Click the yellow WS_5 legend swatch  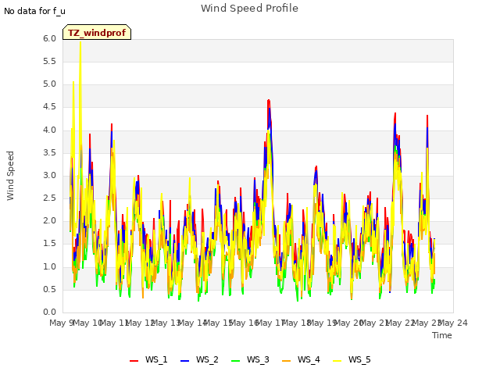[337, 361]
